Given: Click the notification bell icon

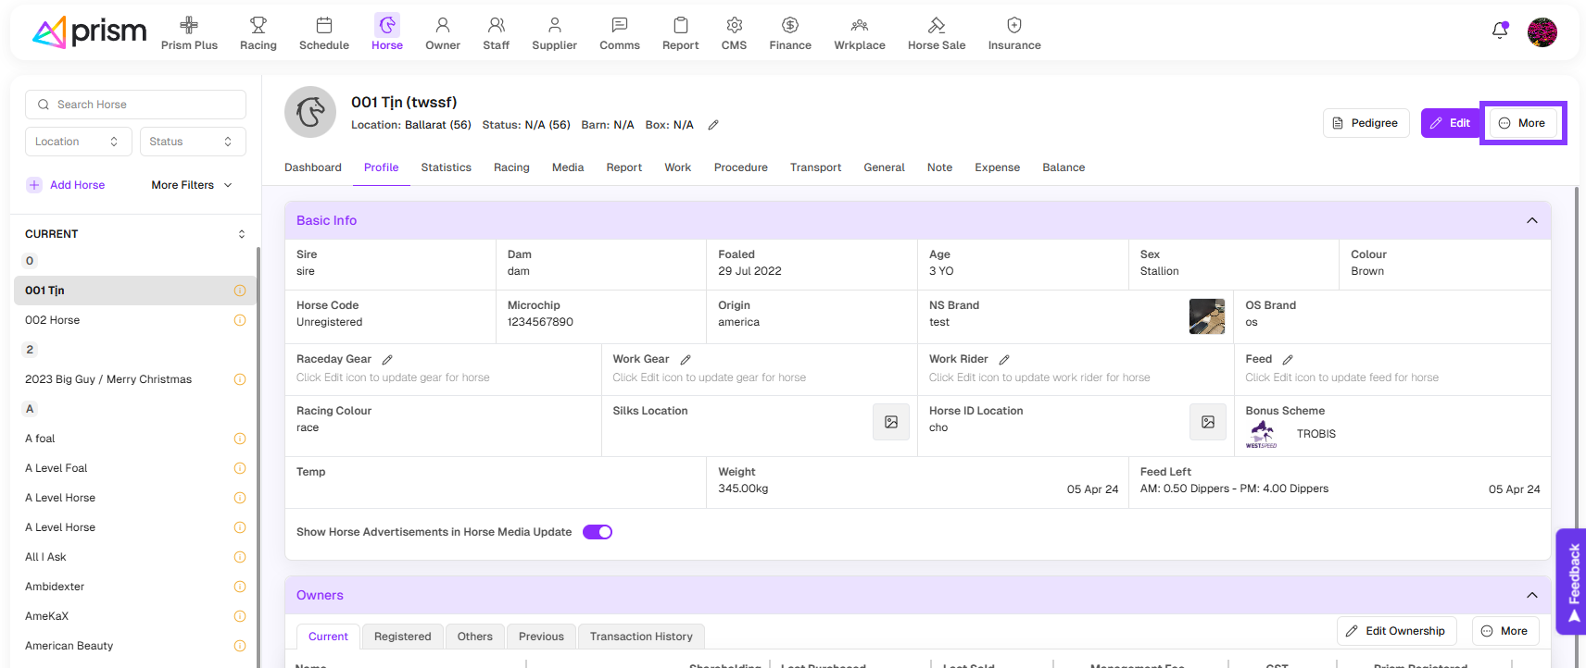Looking at the screenshot, I should tap(1499, 31).
